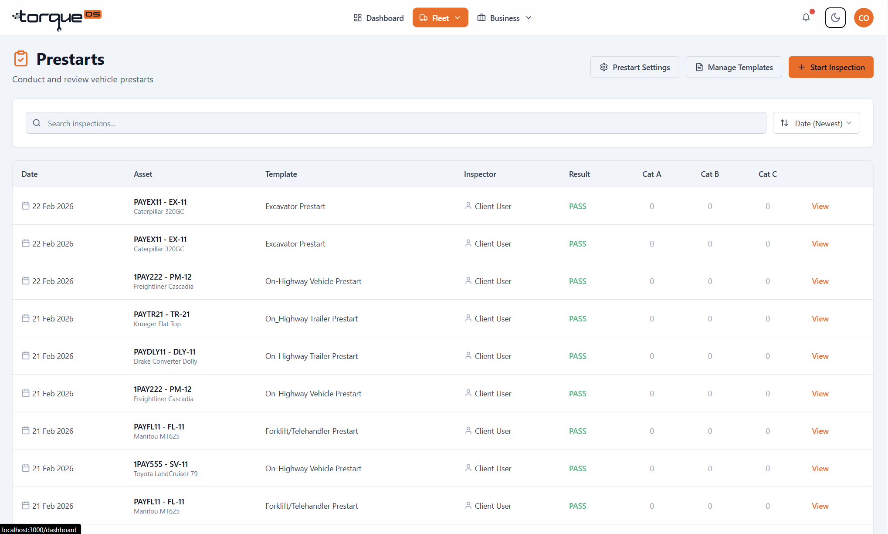
Task: Open the Date (Newest) sort dropdown
Action: tap(816, 123)
